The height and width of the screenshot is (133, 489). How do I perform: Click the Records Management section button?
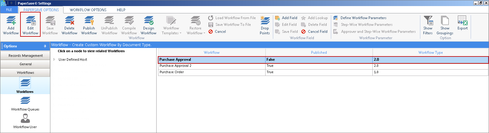pos(25,56)
